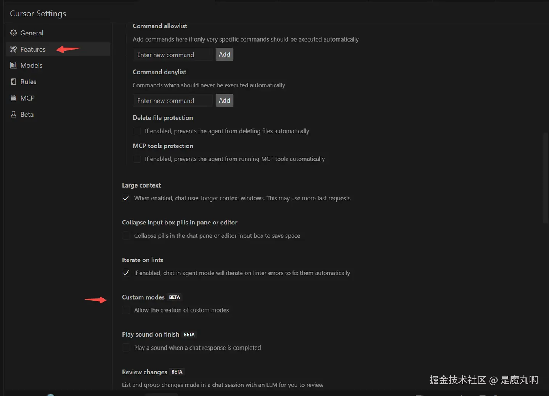Click BETA badge next to Play sound
Image resolution: width=549 pixels, height=396 pixels.
(x=189, y=335)
